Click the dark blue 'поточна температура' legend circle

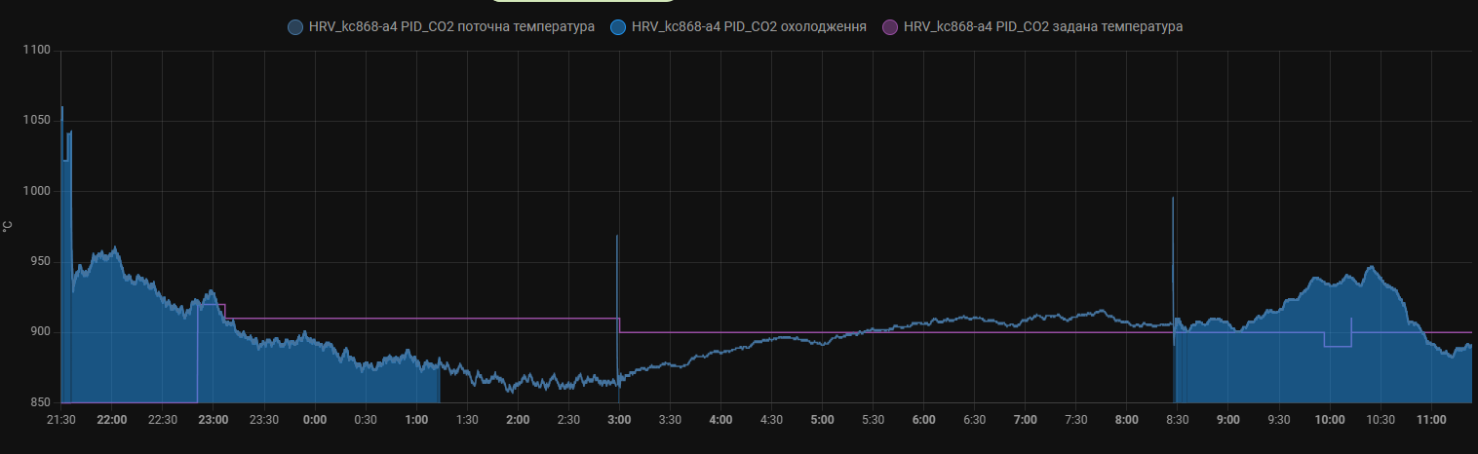(x=295, y=27)
